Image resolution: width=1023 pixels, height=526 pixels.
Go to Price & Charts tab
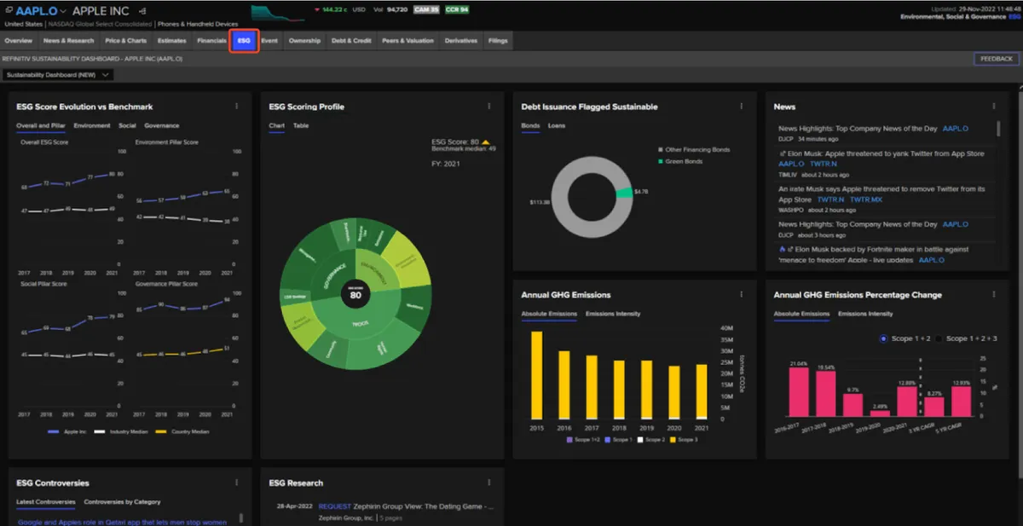(125, 40)
